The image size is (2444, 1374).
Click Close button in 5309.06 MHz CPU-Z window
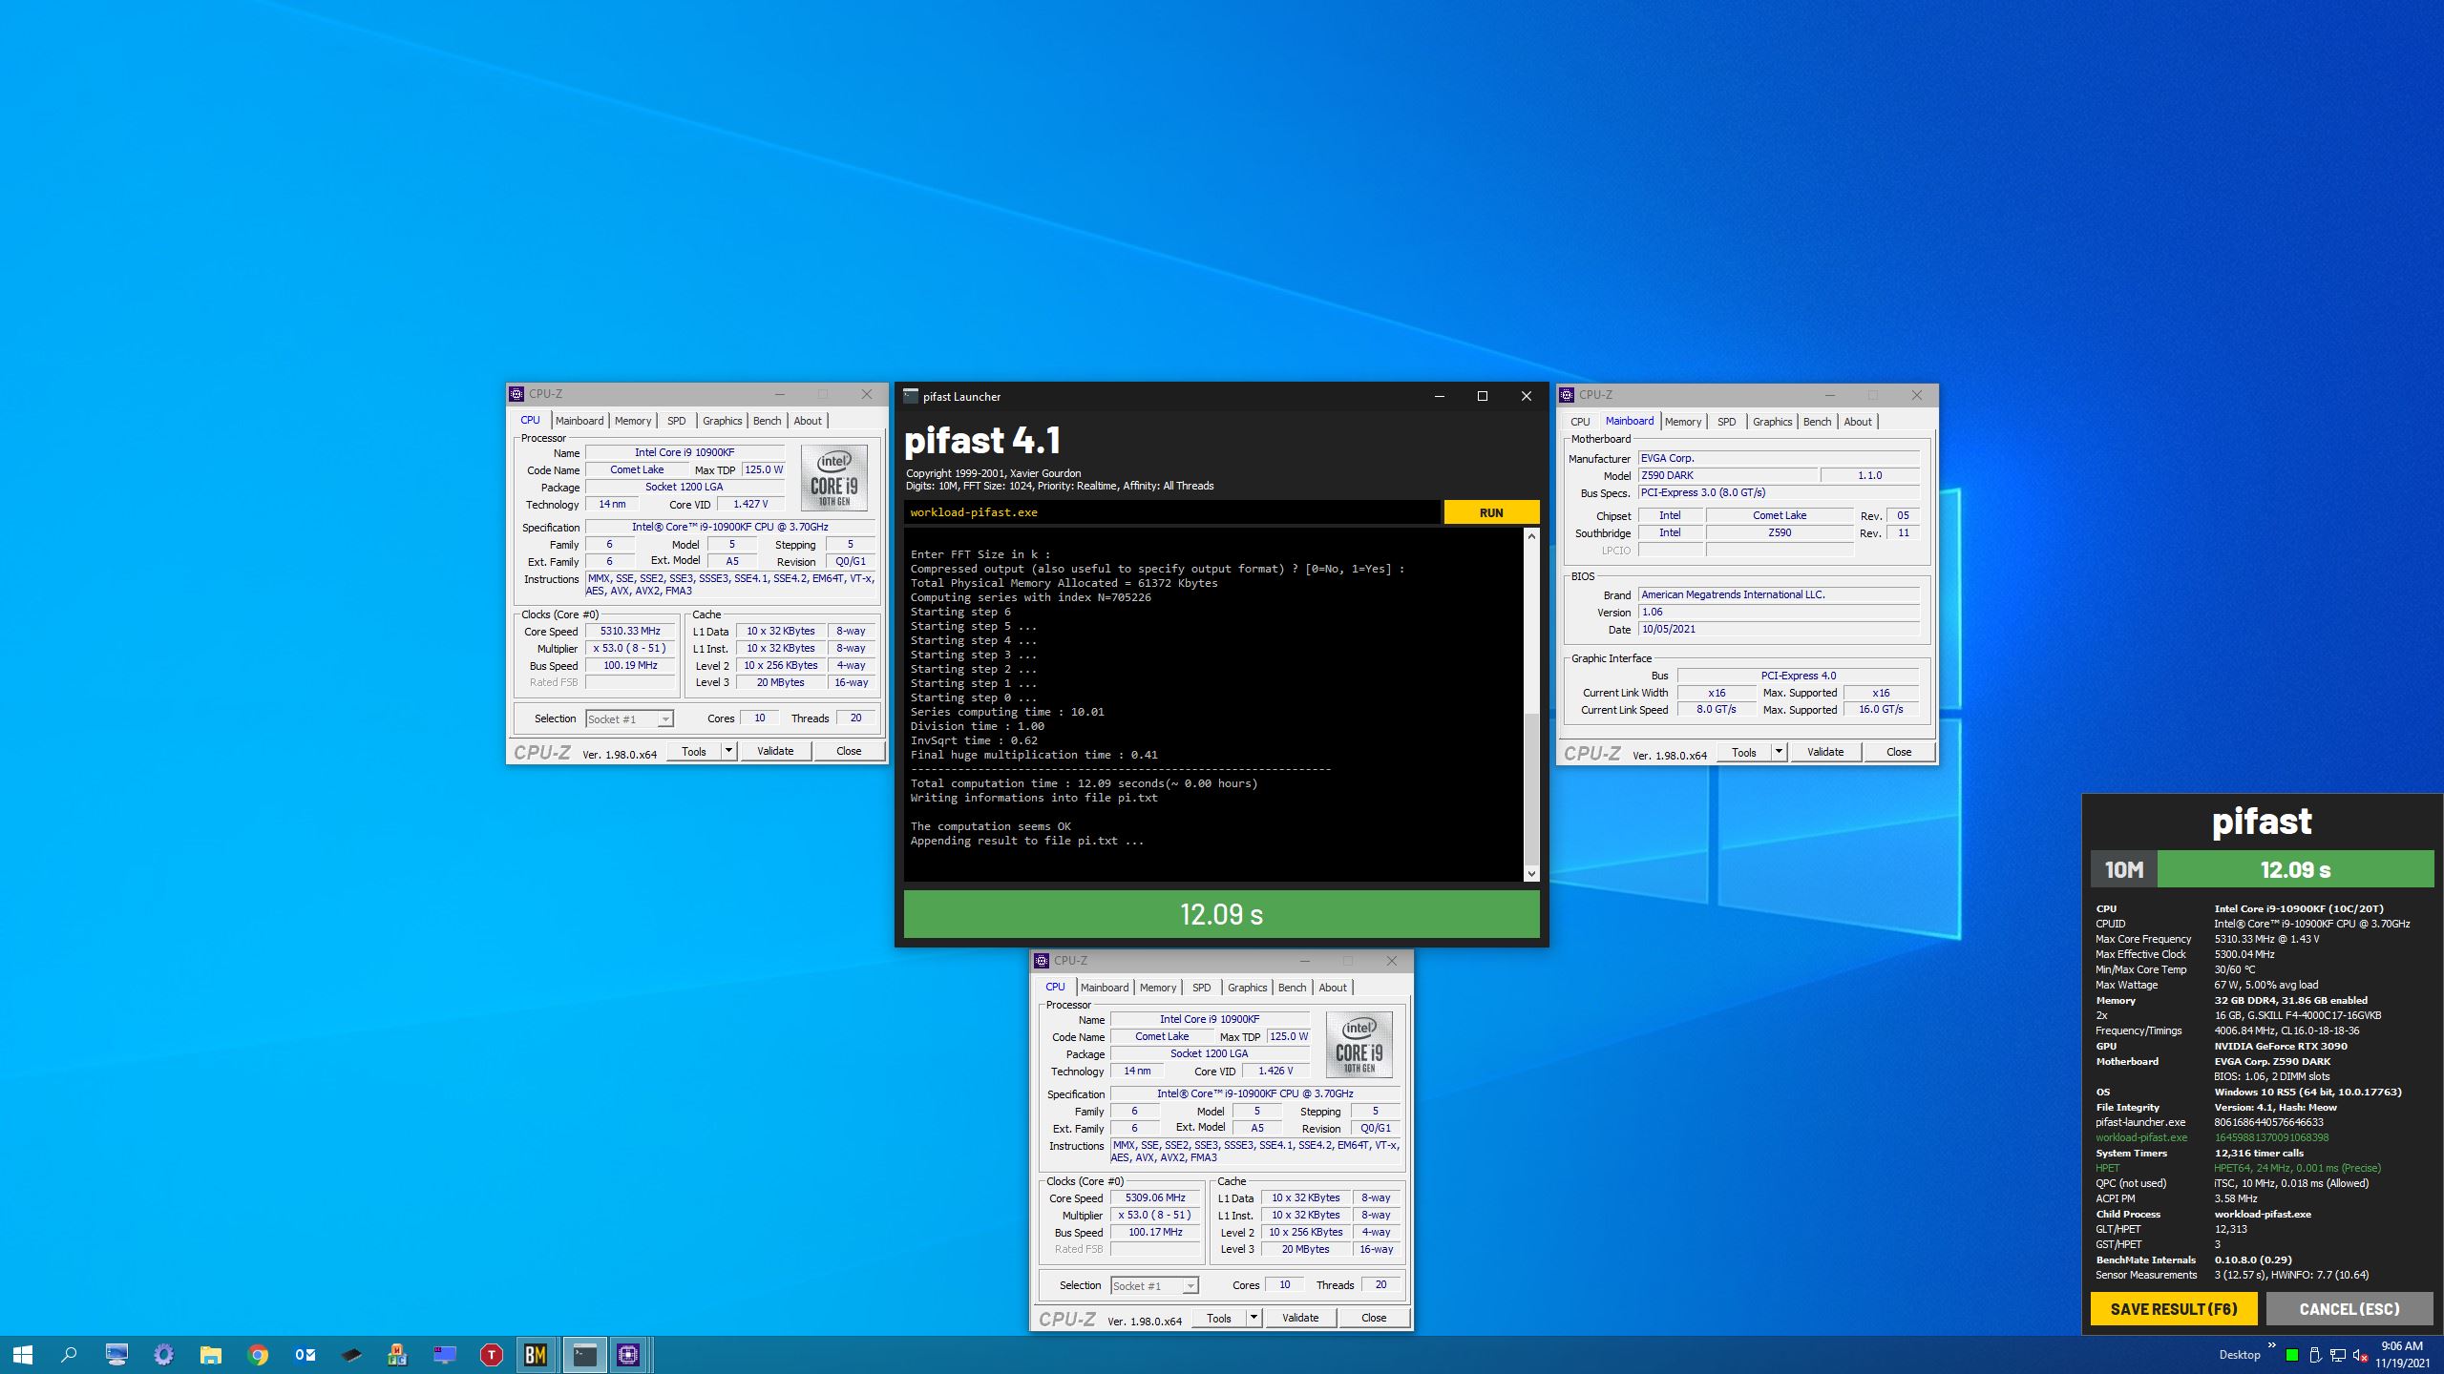[1373, 1318]
